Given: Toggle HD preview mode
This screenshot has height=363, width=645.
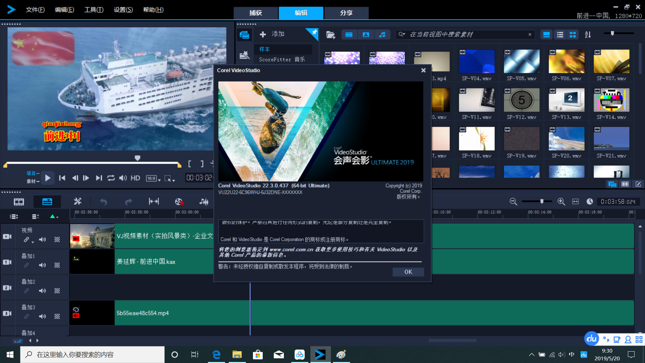Looking at the screenshot, I should point(135,178).
